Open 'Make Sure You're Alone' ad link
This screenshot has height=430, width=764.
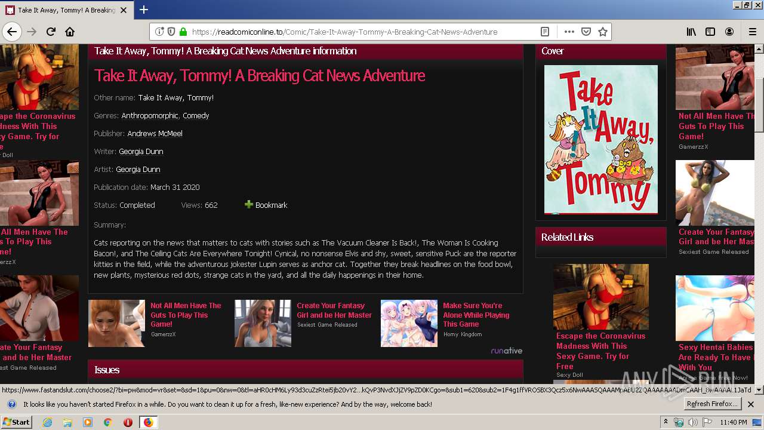pos(476,315)
